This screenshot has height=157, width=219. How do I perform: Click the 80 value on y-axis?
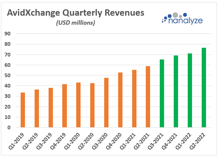(8, 44)
